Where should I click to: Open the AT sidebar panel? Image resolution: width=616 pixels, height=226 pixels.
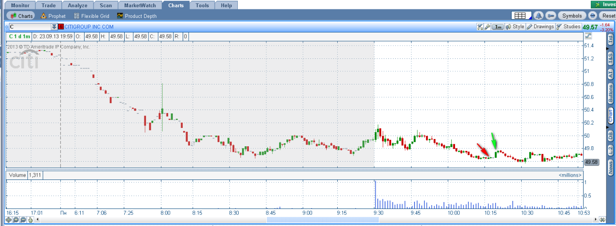click(x=610, y=74)
